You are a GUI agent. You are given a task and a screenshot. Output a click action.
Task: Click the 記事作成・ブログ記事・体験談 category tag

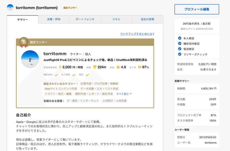click(99, 84)
